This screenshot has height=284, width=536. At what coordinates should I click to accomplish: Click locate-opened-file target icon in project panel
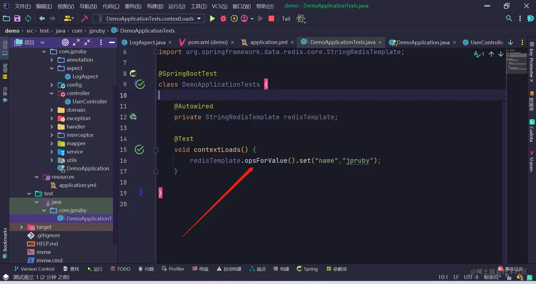click(65, 42)
